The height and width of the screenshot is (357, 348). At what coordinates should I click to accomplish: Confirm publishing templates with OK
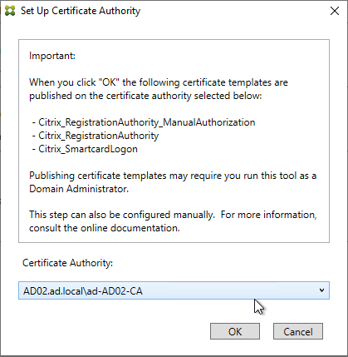(235, 331)
